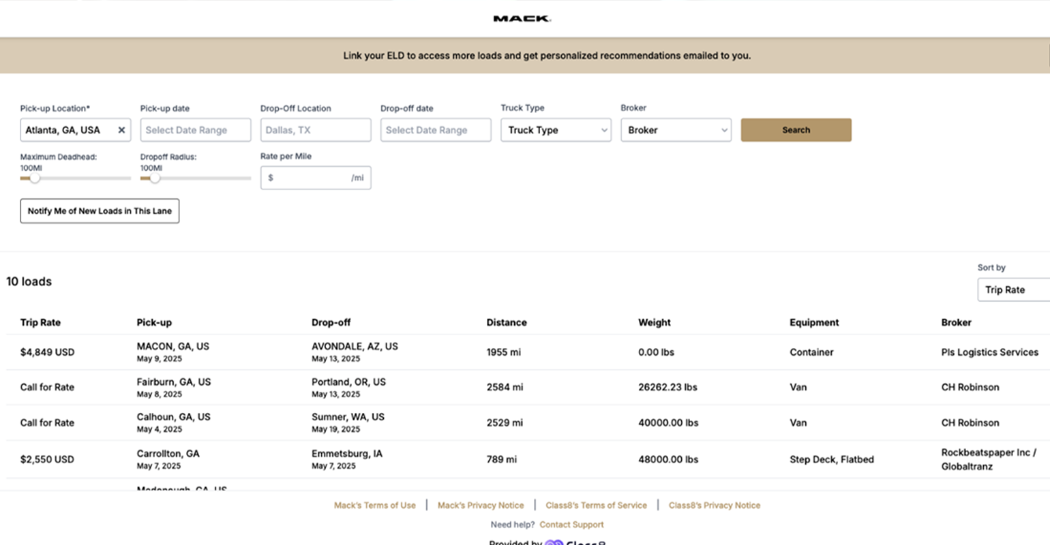The height and width of the screenshot is (545, 1050).
Task: Click the Drop-Off Location input field
Action: coord(316,130)
